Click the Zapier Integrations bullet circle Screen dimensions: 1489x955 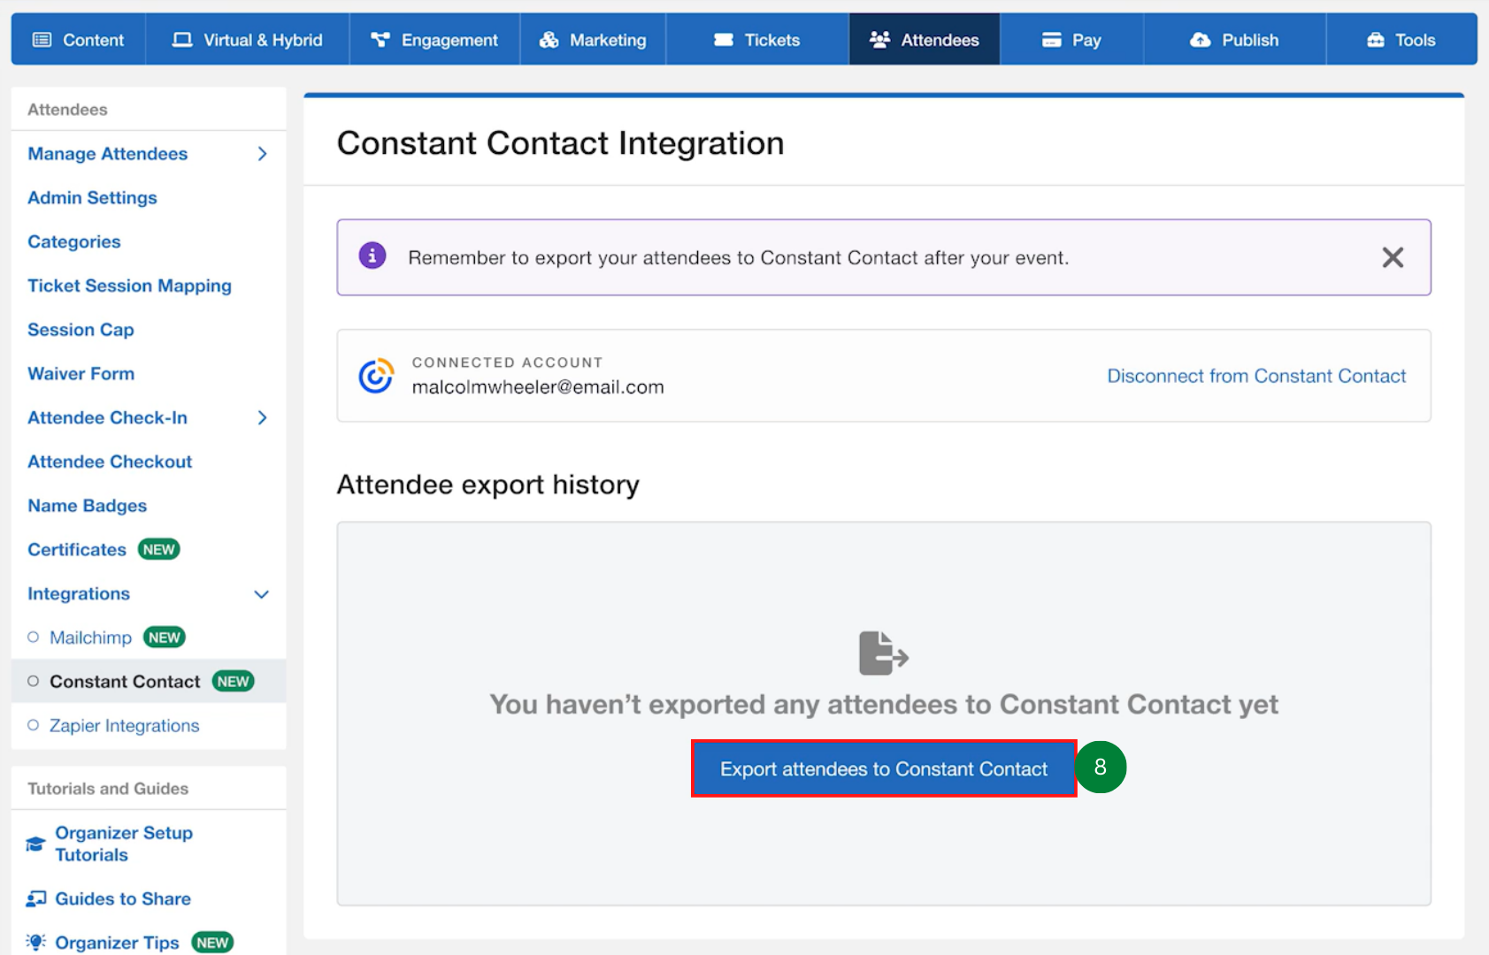point(34,725)
